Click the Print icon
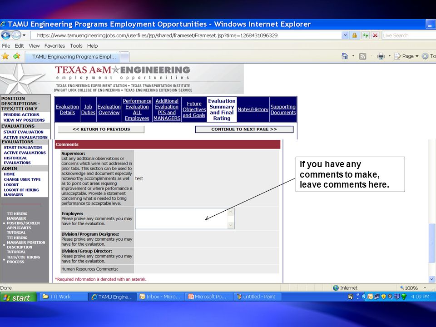The image size is (436, 327). [381, 56]
